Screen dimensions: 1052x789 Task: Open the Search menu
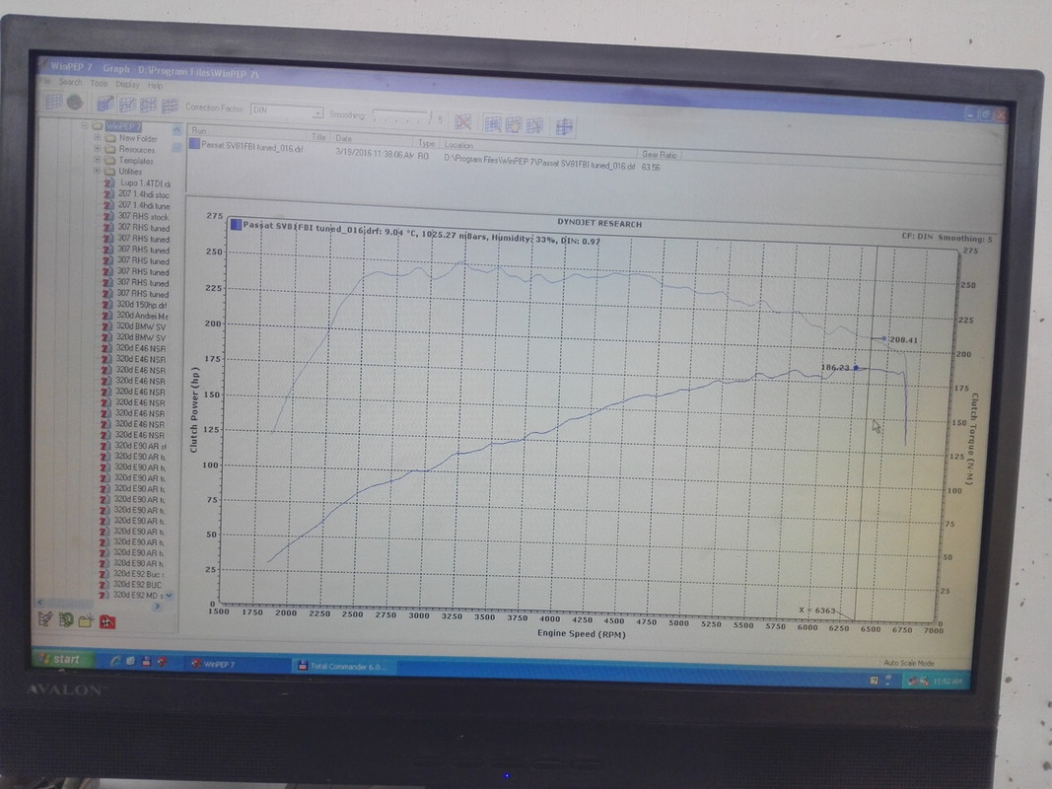point(70,83)
